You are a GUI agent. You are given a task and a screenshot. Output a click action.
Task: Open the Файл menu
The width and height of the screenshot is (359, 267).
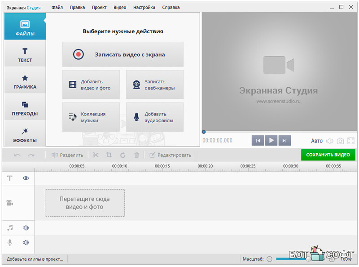(x=57, y=7)
